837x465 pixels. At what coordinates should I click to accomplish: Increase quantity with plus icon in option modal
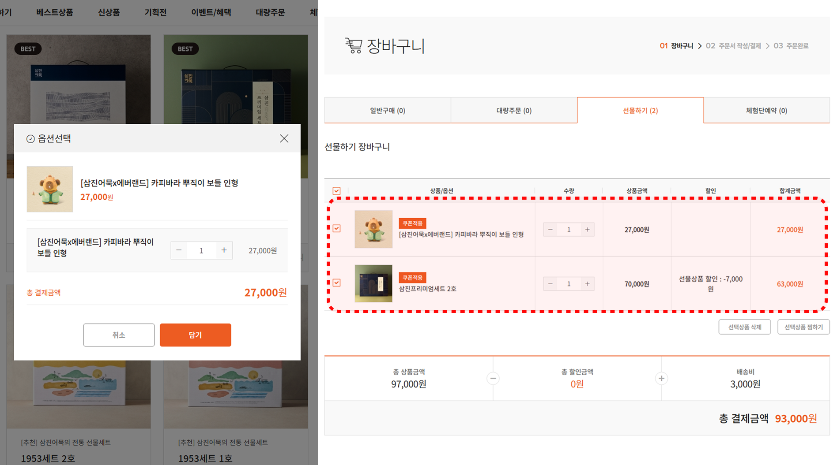(224, 250)
